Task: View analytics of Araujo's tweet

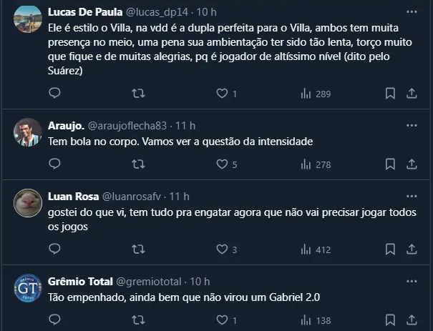Action: pos(305,164)
